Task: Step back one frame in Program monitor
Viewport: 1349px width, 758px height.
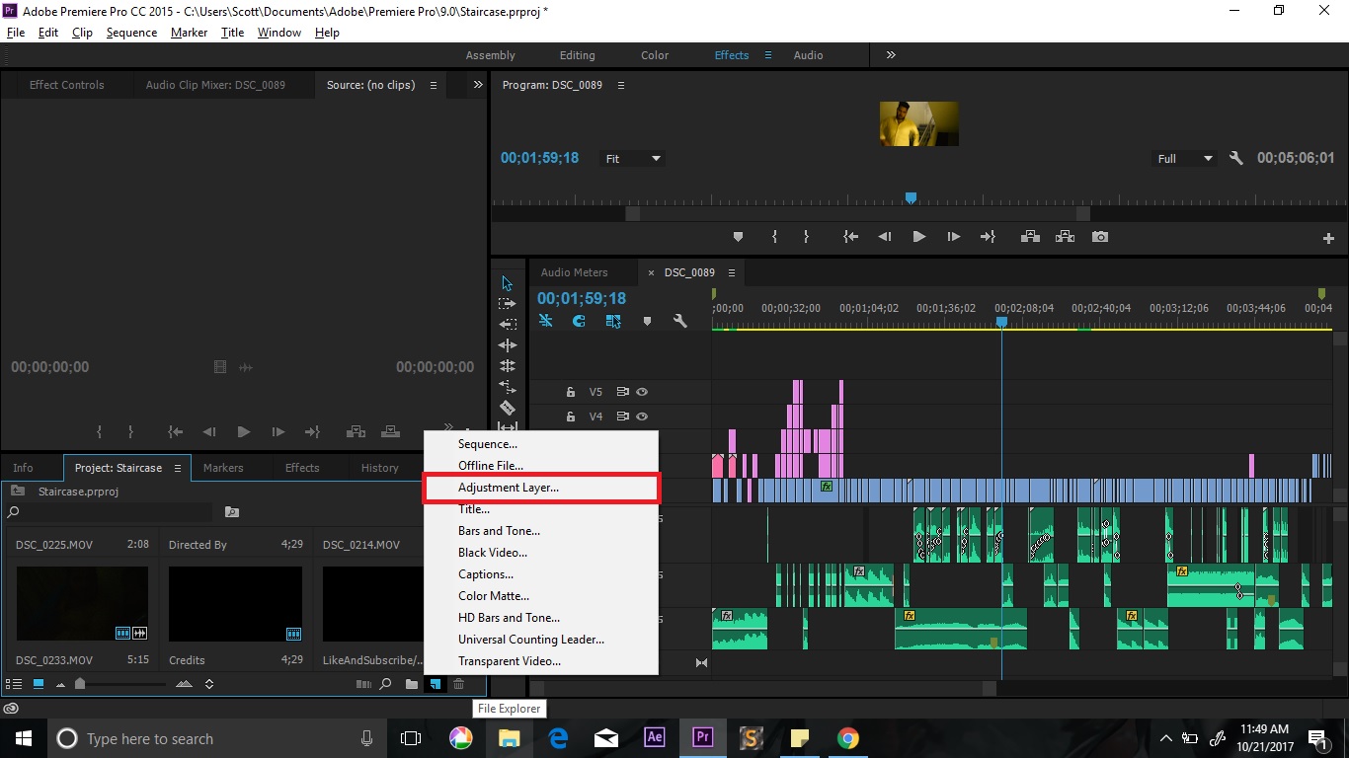Action: click(x=885, y=237)
